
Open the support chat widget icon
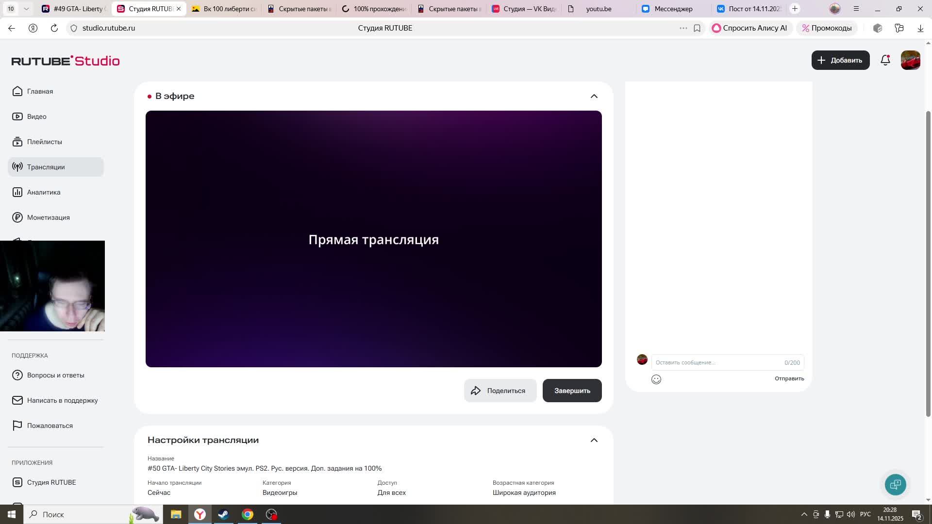pyautogui.click(x=895, y=484)
